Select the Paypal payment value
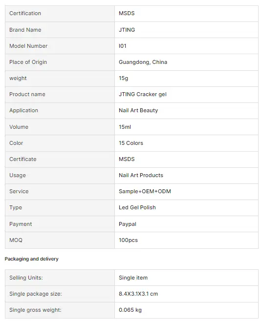The width and height of the screenshot is (263, 322). click(x=128, y=224)
